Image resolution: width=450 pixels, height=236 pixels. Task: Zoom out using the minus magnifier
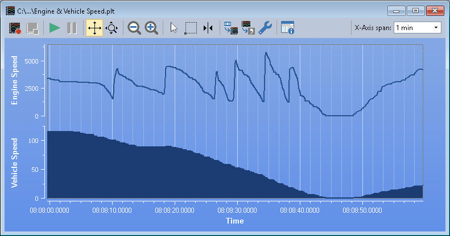tap(134, 28)
